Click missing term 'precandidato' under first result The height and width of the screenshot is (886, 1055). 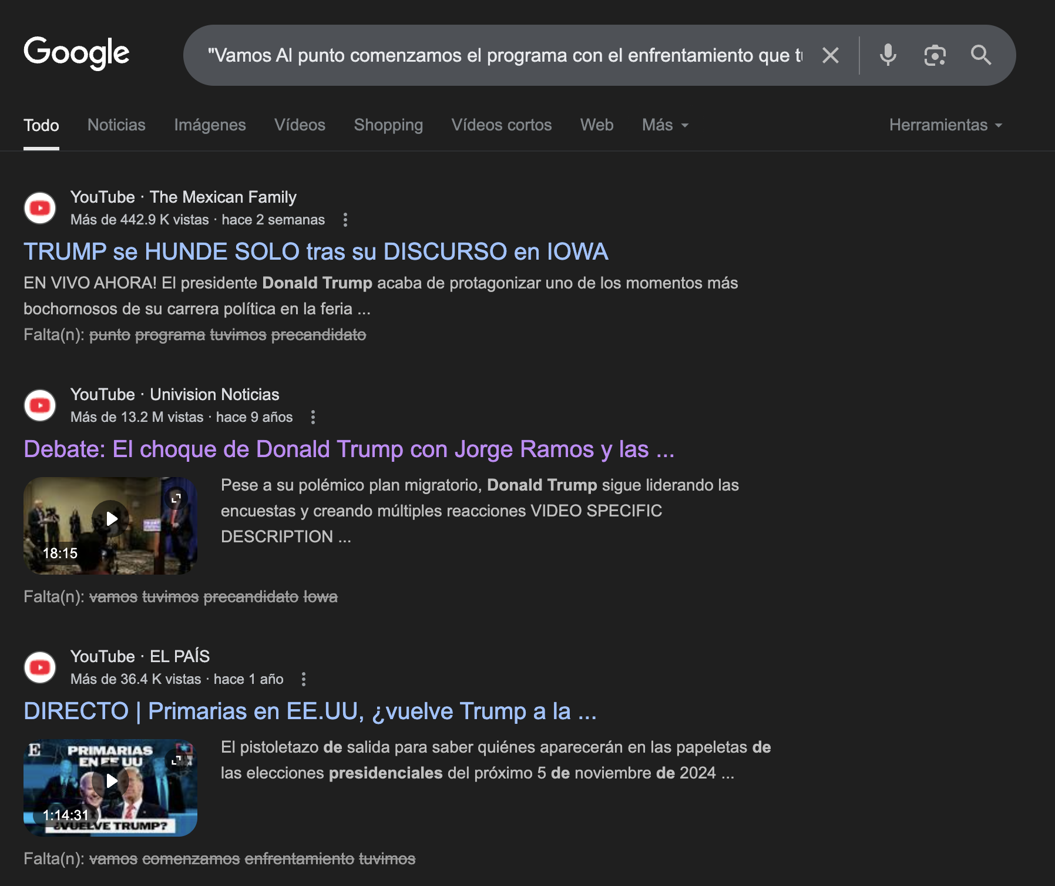318,335
